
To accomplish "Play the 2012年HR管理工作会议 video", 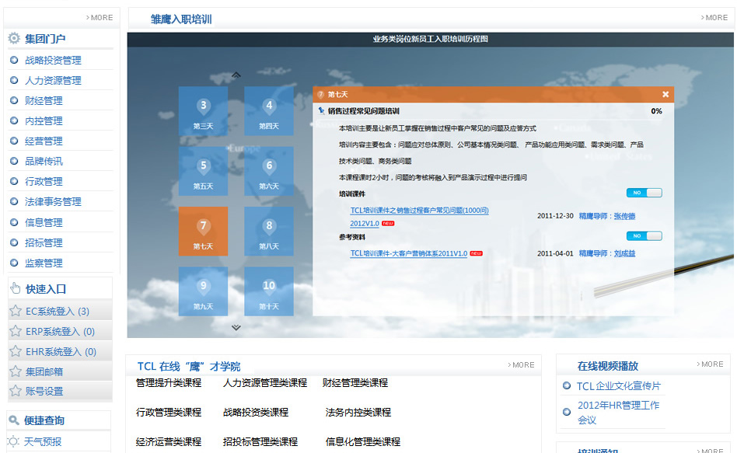I will [619, 412].
